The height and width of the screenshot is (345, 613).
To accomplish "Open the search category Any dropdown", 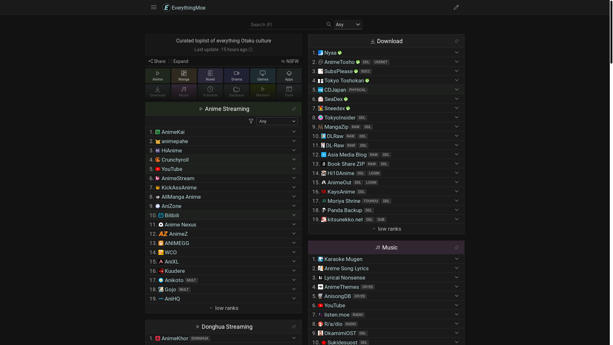I will pos(348,25).
